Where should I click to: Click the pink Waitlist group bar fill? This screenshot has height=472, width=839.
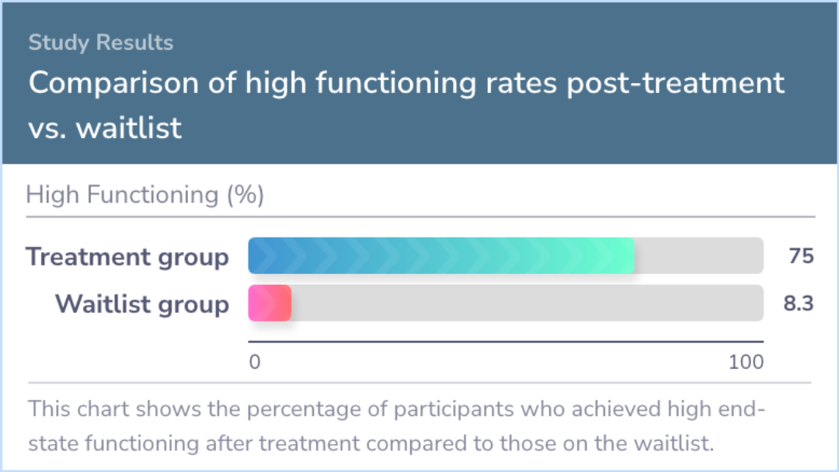tap(270, 303)
